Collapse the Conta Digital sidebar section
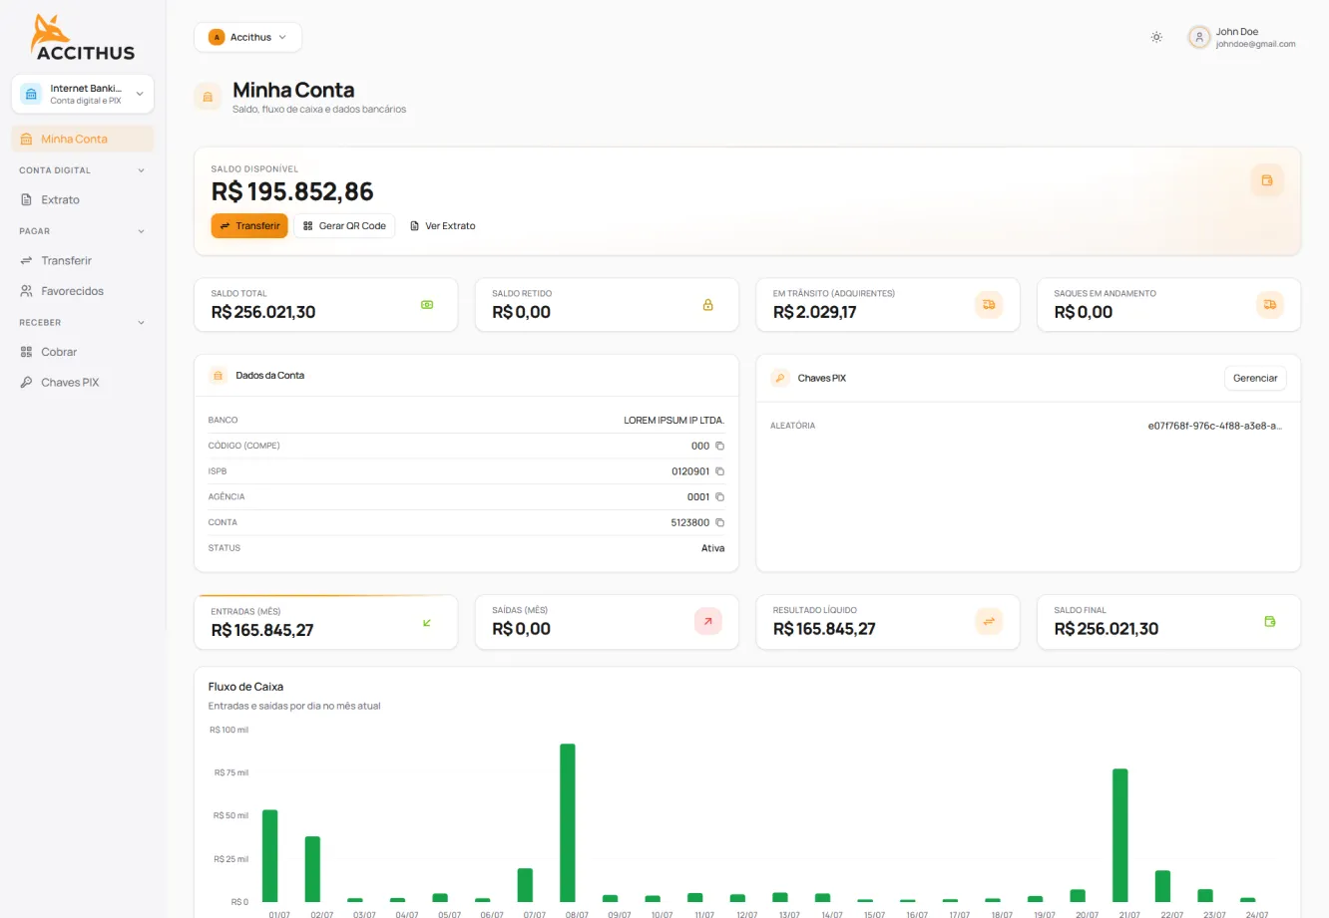 point(83,170)
